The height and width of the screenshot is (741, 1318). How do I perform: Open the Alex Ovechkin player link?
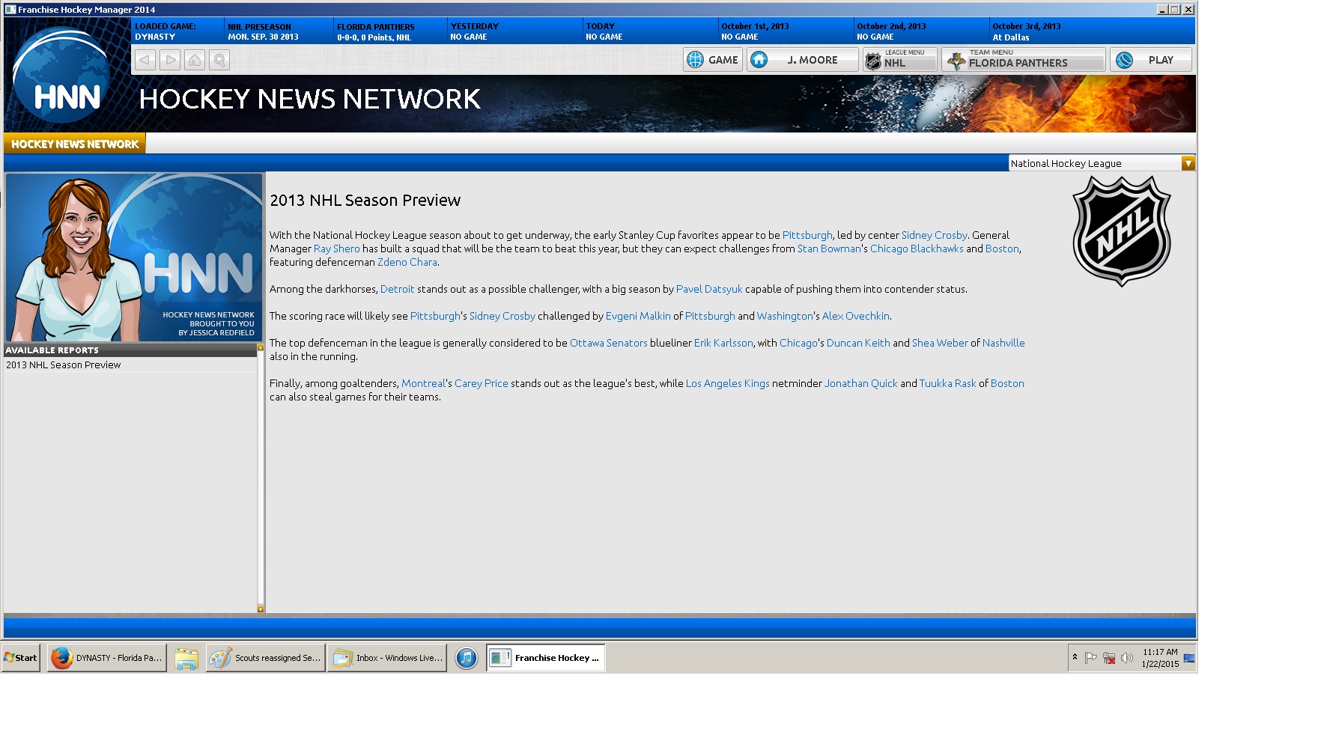point(856,316)
